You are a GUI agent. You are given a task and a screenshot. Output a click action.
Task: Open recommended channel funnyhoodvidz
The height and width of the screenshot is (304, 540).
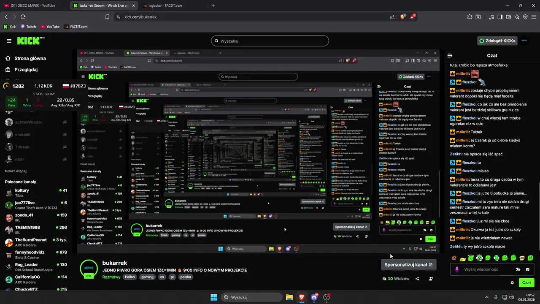point(36,255)
